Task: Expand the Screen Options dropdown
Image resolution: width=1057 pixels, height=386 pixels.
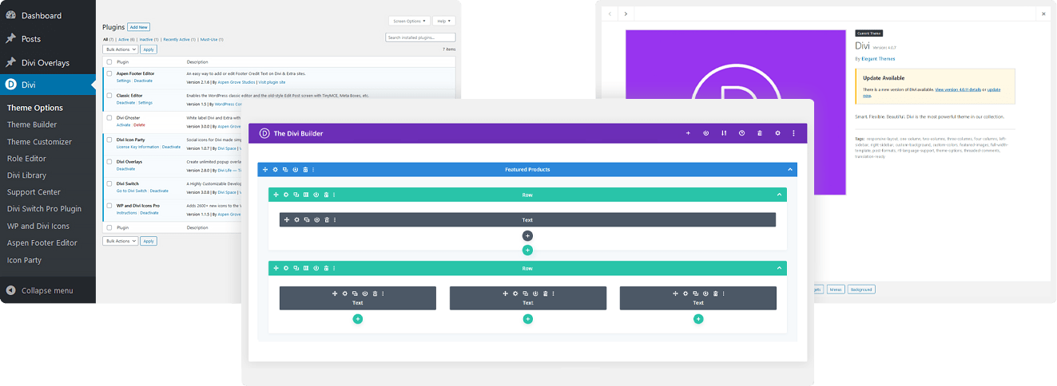Action: [x=409, y=21]
